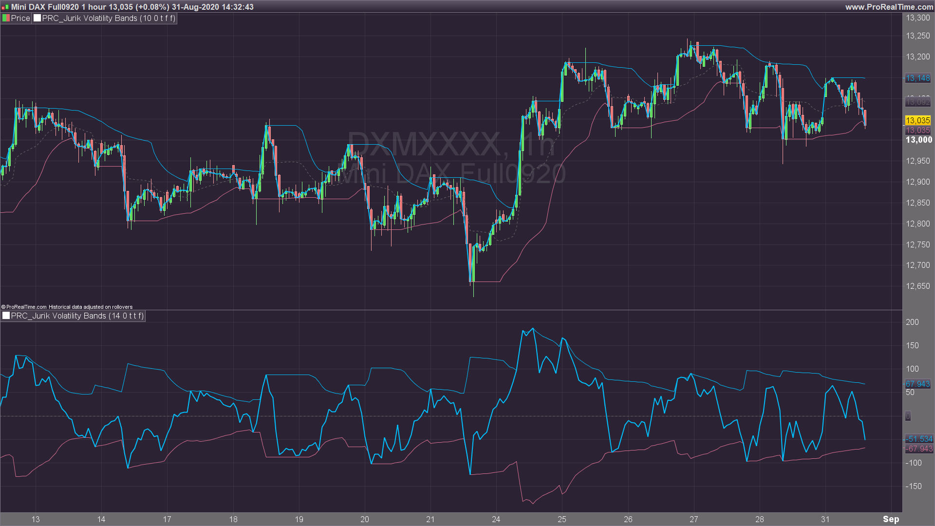Click the grey 13,092 midline price tag
This screenshot has height=526, width=935.
[x=917, y=102]
